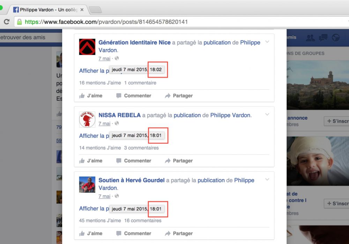Screen dimensions: 349x244
Task: Click public globe icon on Soutien à Hervé Gourdel post
Action: pos(117,196)
